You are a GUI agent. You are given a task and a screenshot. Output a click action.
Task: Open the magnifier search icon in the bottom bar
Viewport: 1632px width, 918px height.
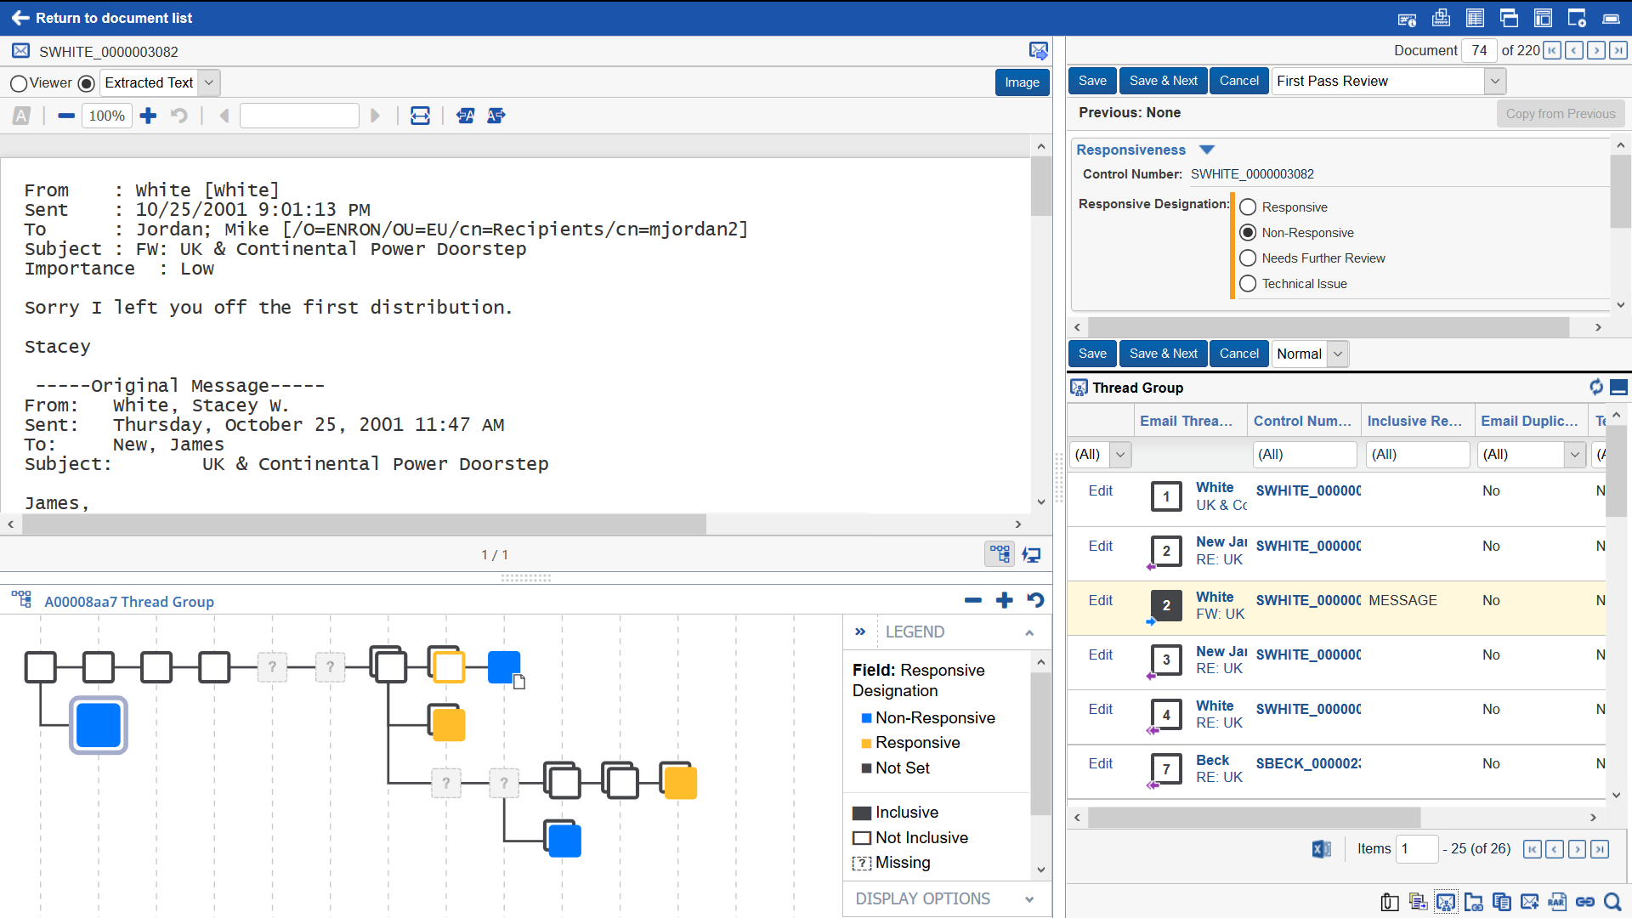coord(1612,902)
